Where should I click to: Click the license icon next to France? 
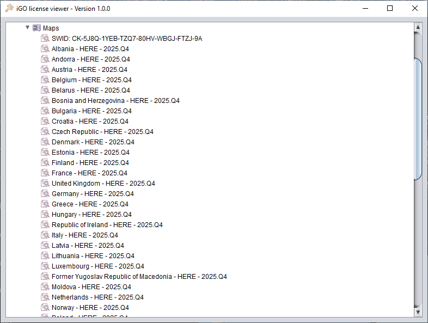point(45,173)
